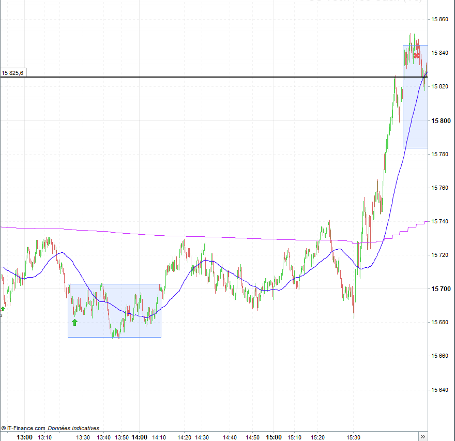Click the 14:40 time axis label

(230, 437)
